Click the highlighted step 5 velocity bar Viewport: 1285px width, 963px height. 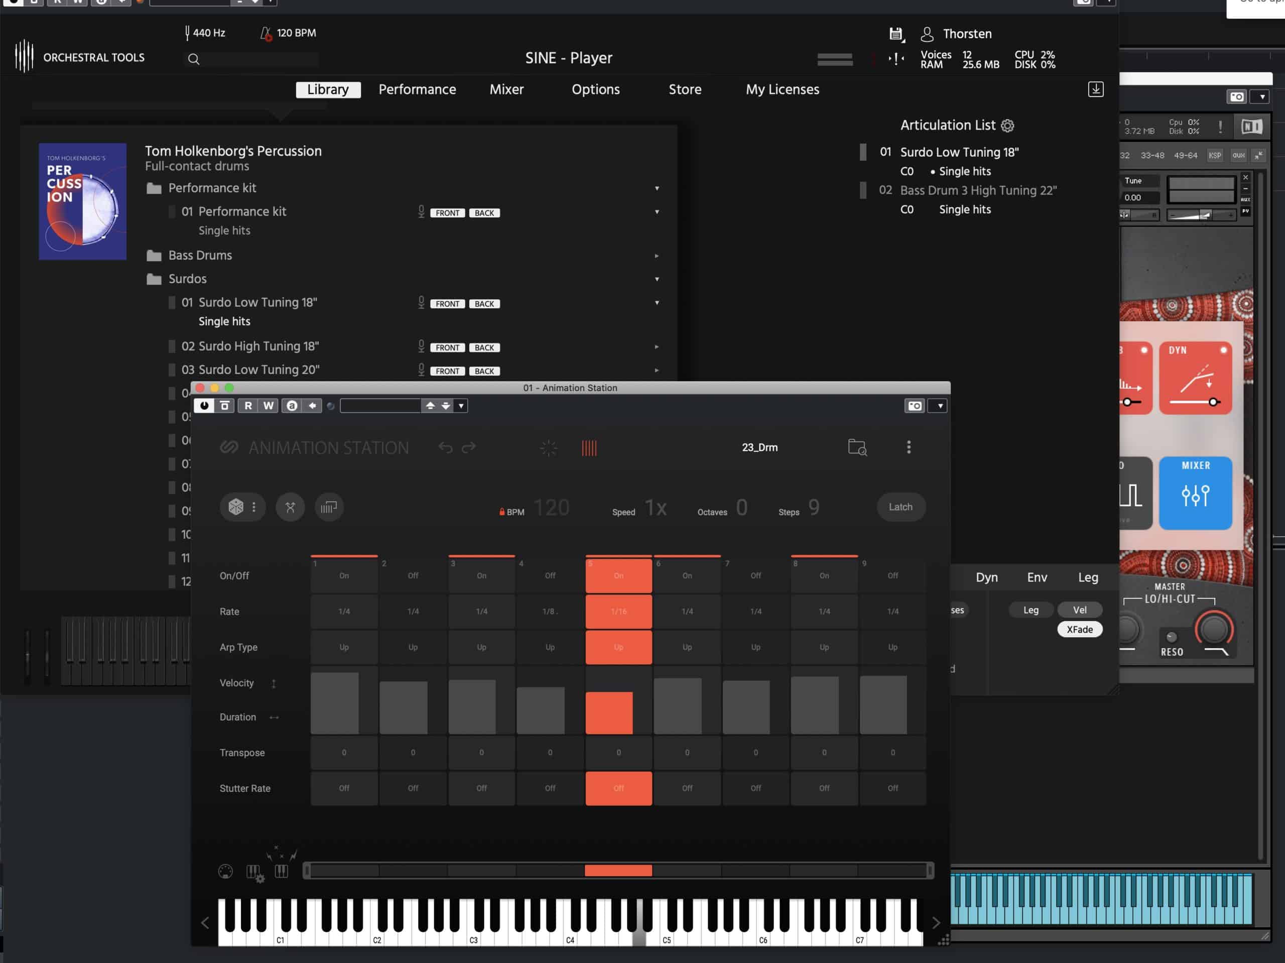coord(609,713)
